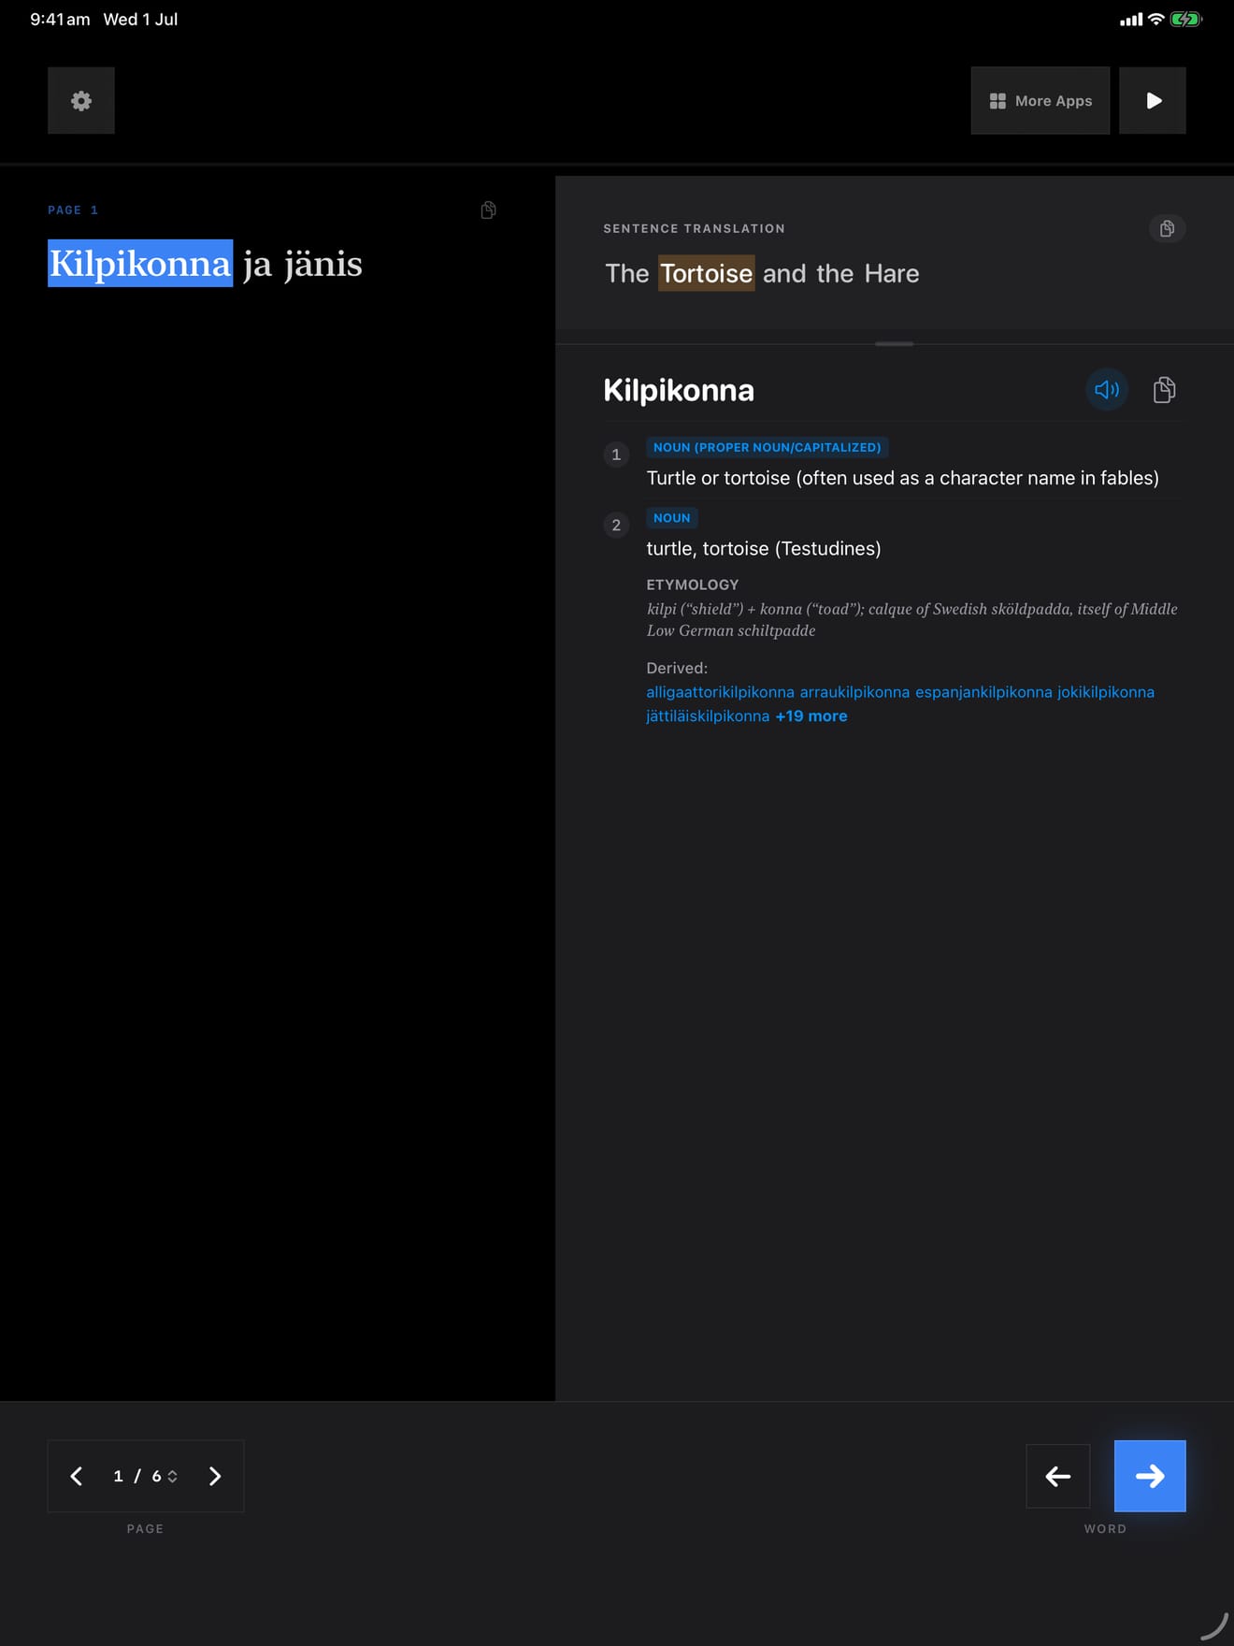The image size is (1234, 1646).
Task: Copy the Kilpikonna dictionary entry
Action: (x=1164, y=389)
